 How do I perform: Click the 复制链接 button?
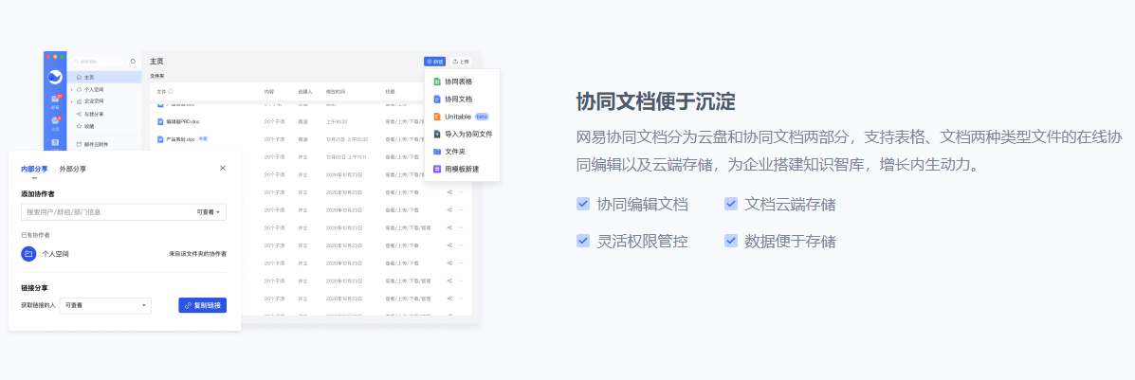202,305
